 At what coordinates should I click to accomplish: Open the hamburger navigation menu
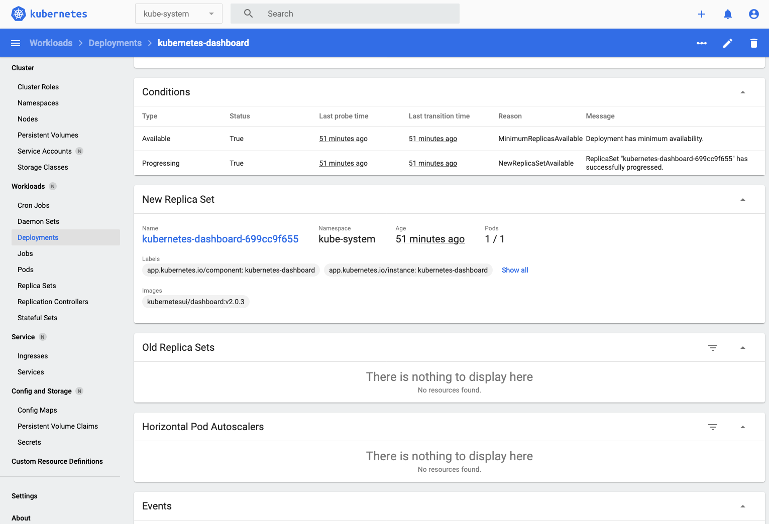[x=16, y=43]
